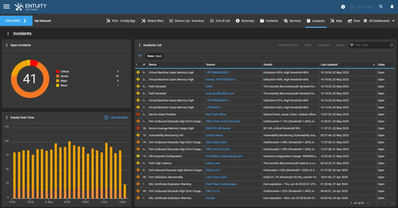The image size is (398, 208).
Task: Open the hamburger main menu
Action: click(x=7, y=7)
